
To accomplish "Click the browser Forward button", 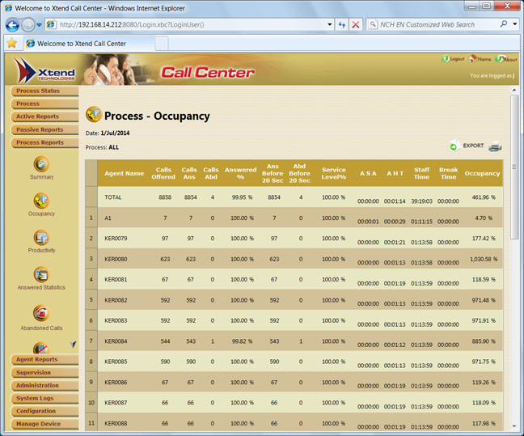I will (27, 25).
